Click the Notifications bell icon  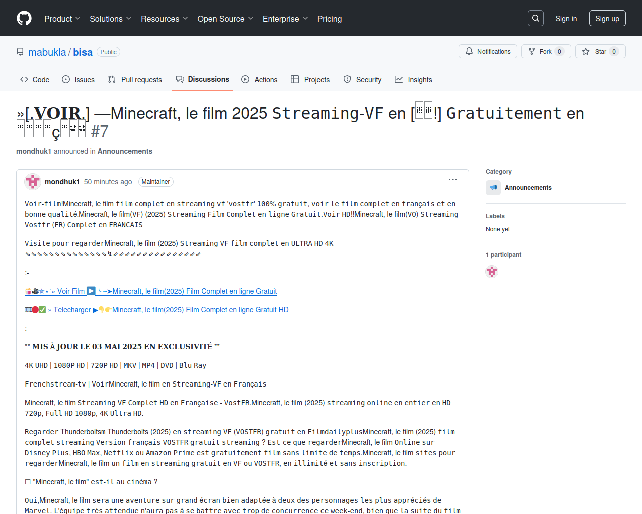(x=469, y=51)
